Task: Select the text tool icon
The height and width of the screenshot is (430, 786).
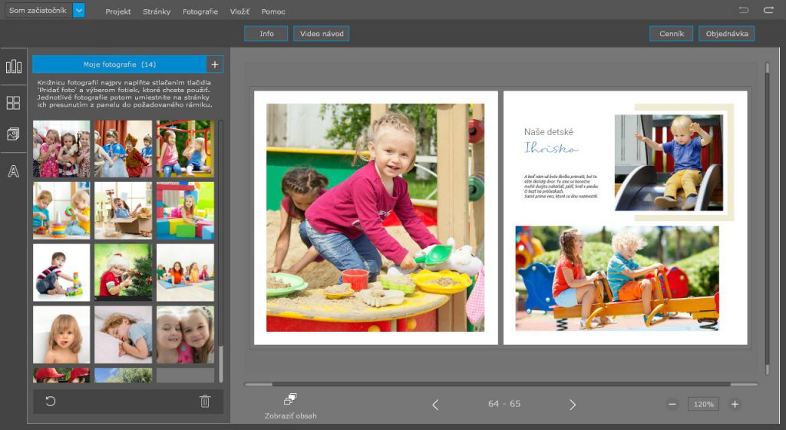Action: click(x=13, y=171)
